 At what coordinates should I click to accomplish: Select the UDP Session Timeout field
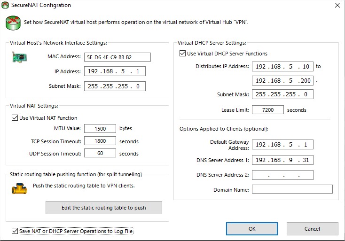pos(100,153)
